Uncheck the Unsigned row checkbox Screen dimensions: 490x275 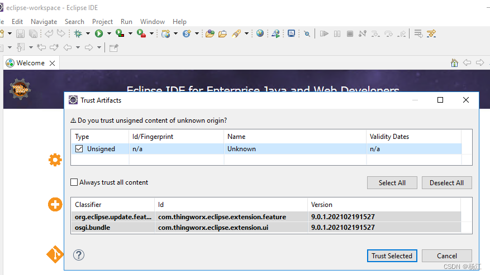[79, 149]
